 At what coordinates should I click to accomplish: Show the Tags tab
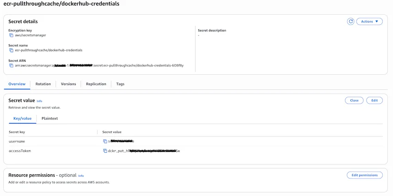coord(120,84)
